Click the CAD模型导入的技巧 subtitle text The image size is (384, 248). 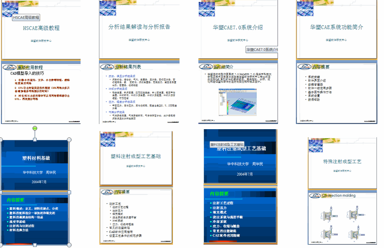pyautogui.click(x=27, y=73)
